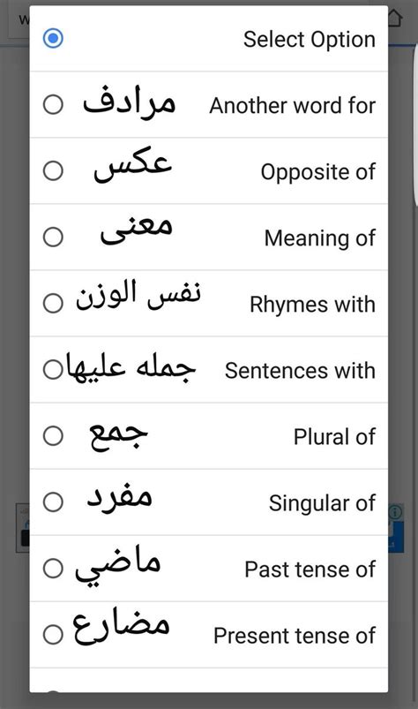
Task: Pick the 'Meaning of' radio button
Action: 53,237
